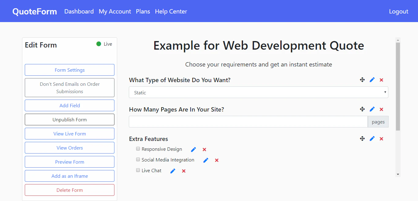Open the website type dropdown showing Static
Viewport: 418px width, 201px height.
point(259,92)
